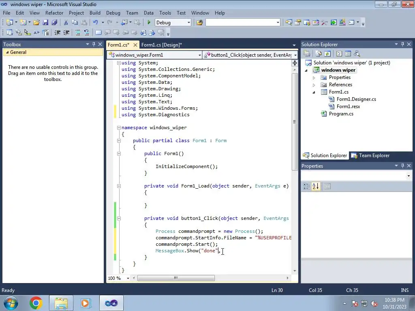Open the Toolbox wrench-and-hammer toolbar icon

point(325,23)
